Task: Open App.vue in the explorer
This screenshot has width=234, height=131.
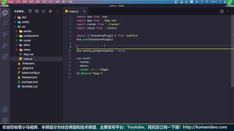Action: click(29, 54)
